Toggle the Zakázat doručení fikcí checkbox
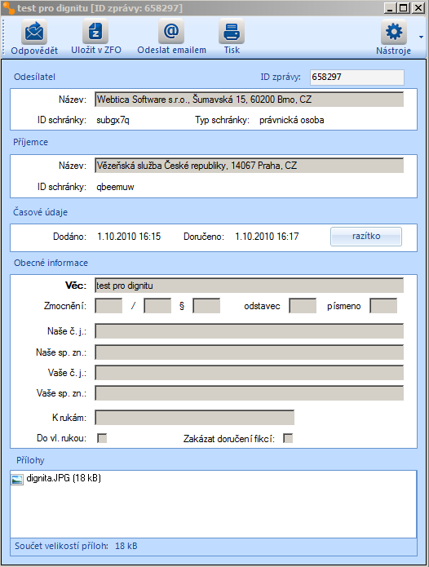The image size is (429, 567). tap(288, 438)
